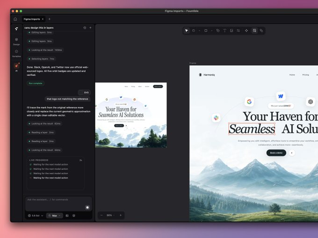318x238 pixels.
Task: Close the Figma Imports tab
Action: pos(43,19)
